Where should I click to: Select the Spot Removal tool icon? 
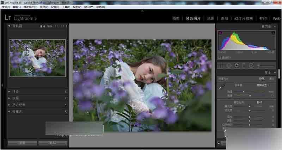pos(229,65)
